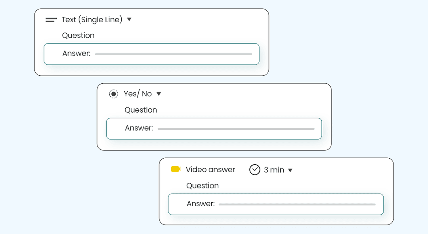Open the 3 min duration dropdown arrow
Viewport: 428px width, 234px height.
(290, 170)
